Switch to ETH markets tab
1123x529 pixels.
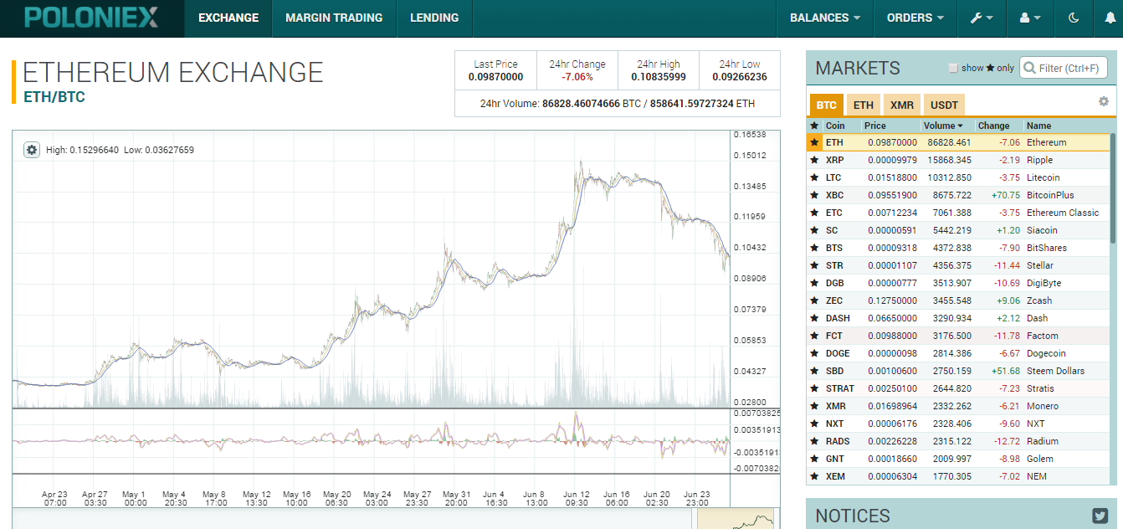[864, 105]
